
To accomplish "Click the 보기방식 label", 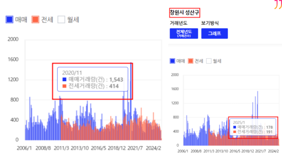I will (x=210, y=23).
